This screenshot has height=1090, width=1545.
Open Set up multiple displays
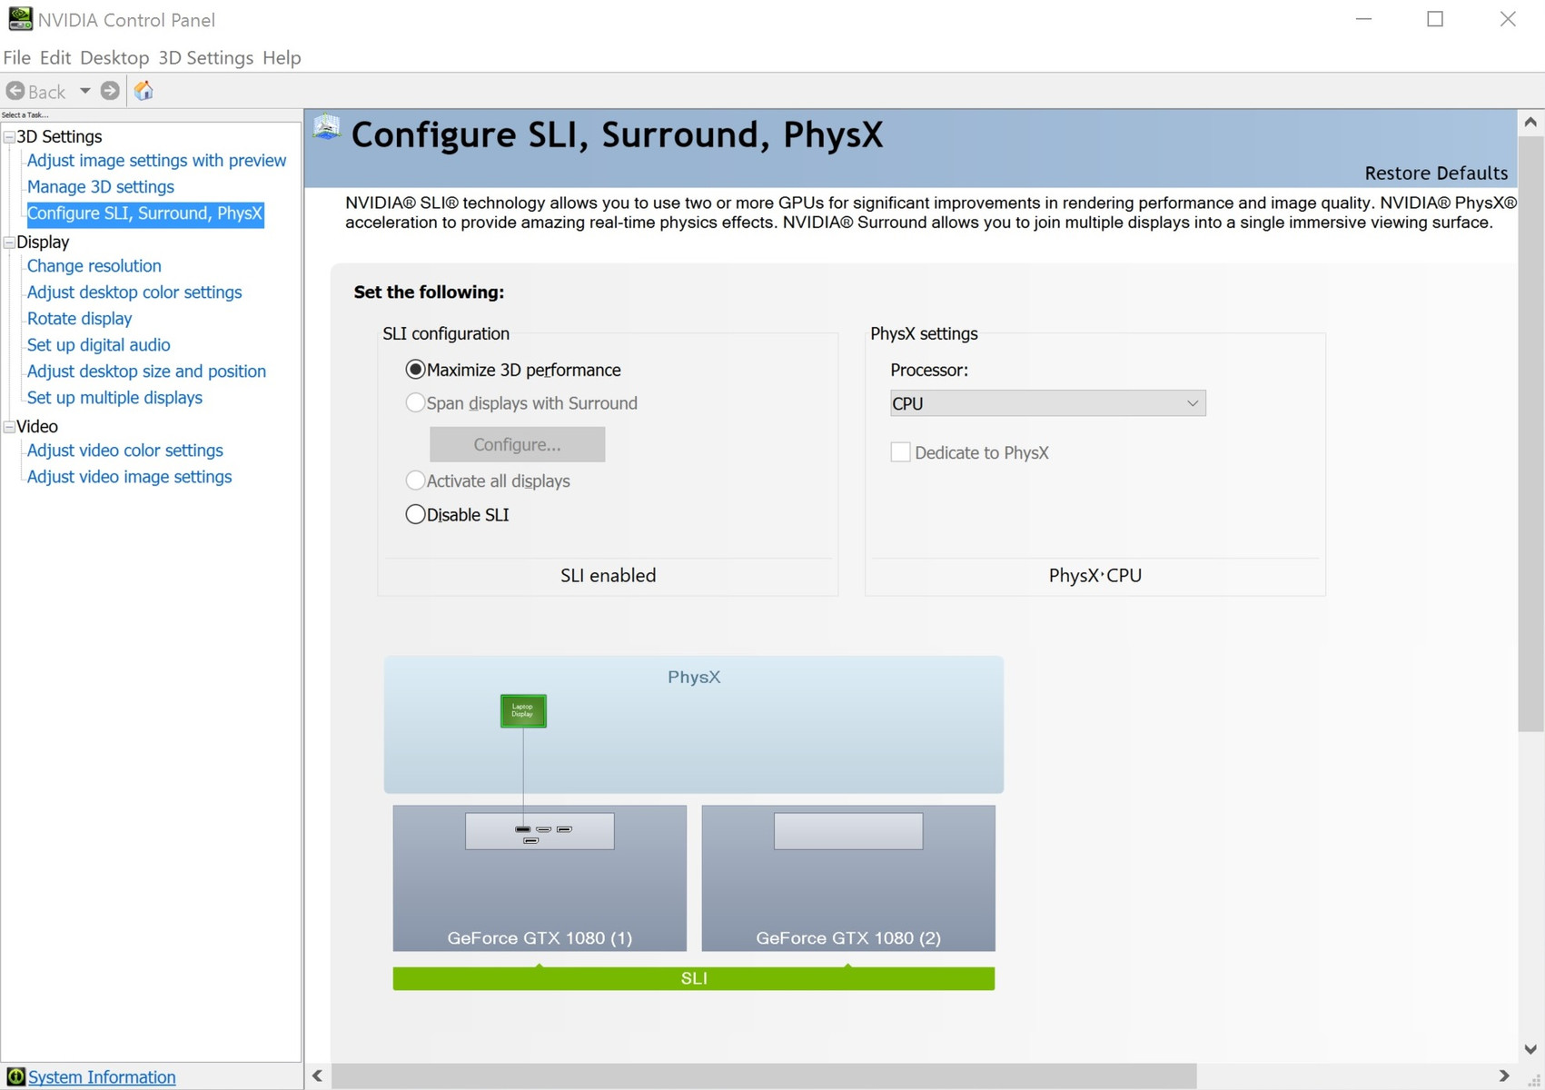click(114, 398)
